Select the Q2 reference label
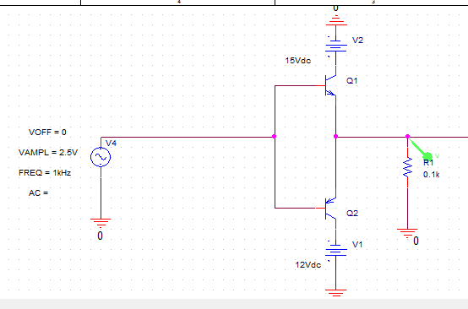 coord(352,214)
